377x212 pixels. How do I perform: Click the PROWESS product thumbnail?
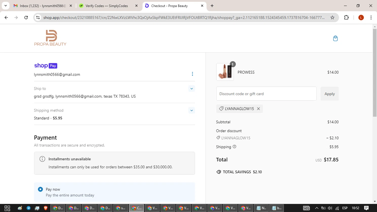(225, 72)
